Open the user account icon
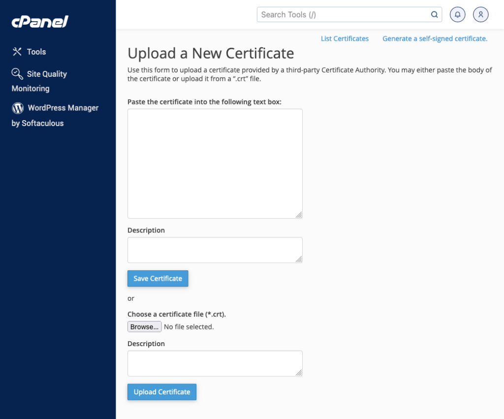The image size is (504, 419). coord(481,15)
